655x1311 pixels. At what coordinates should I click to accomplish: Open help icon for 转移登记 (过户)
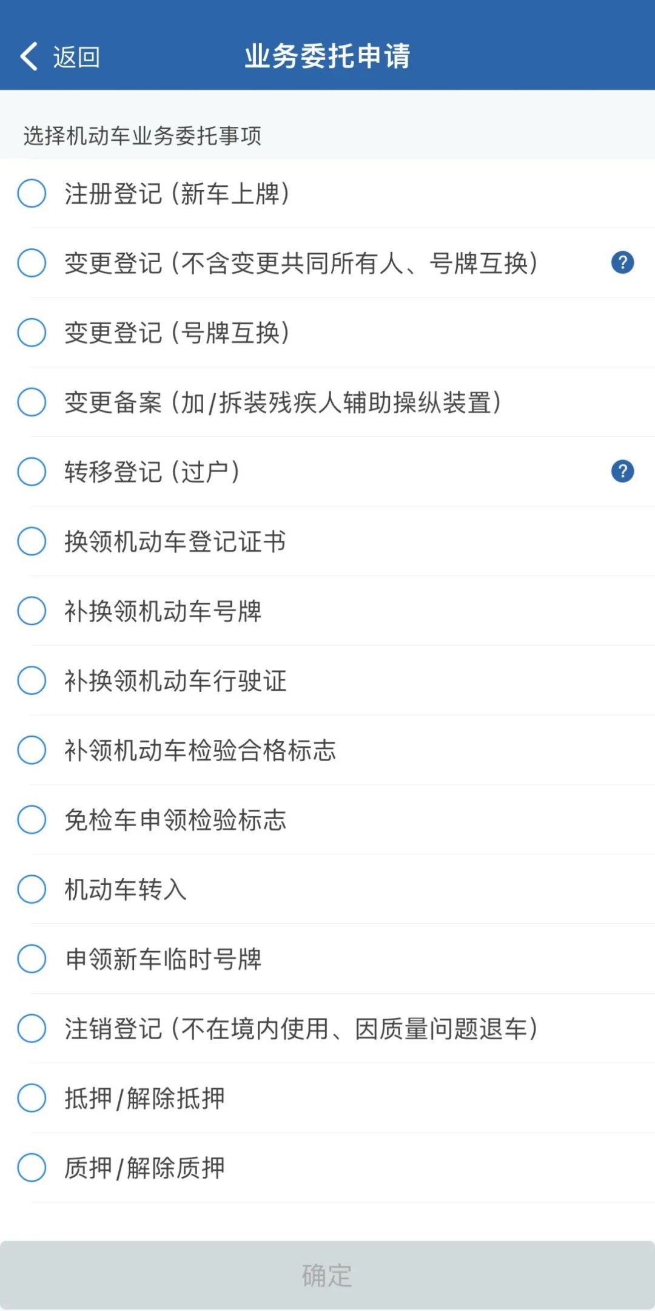point(622,472)
